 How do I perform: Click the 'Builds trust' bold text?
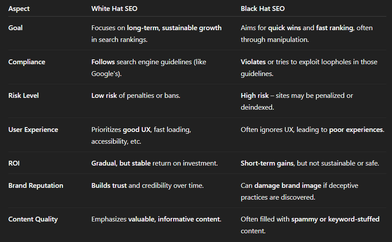pos(109,186)
